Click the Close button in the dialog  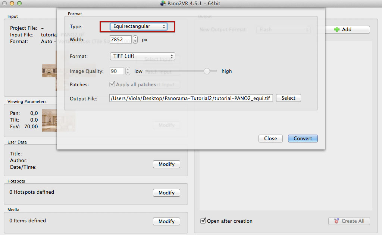tap(270, 138)
